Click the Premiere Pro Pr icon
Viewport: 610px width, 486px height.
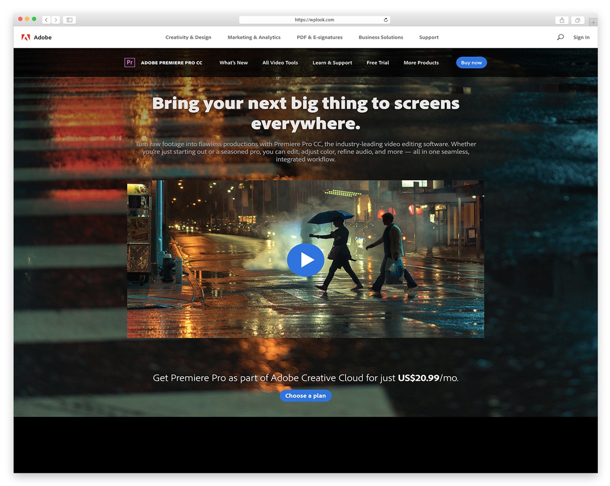[x=130, y=62]
